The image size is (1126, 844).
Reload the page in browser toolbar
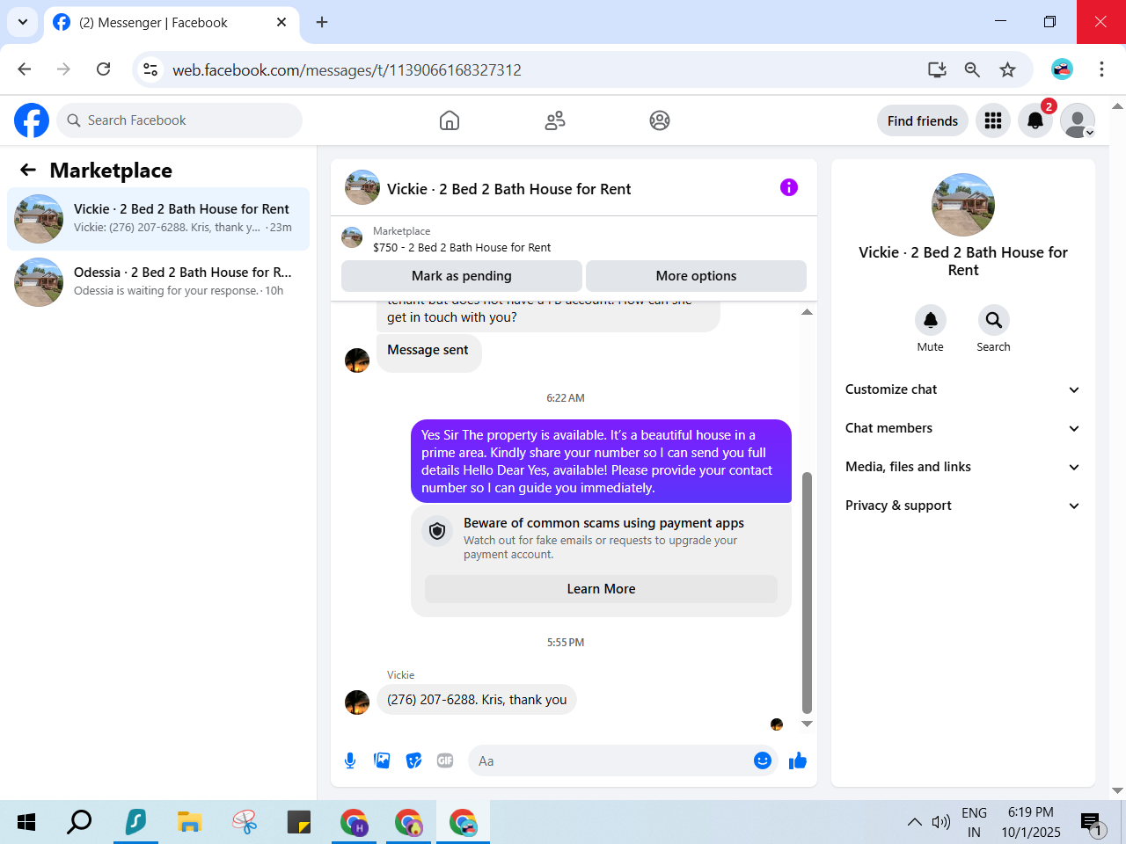coord(103,69)
